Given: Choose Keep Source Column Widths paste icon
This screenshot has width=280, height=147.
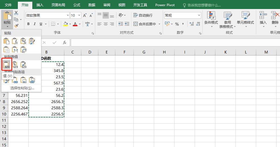Looking at the screenshot, I should [x=15, y=50].
